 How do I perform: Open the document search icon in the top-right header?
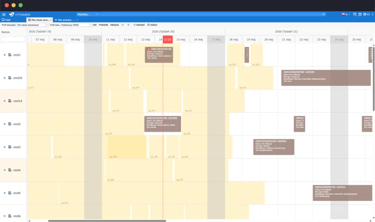354,14
